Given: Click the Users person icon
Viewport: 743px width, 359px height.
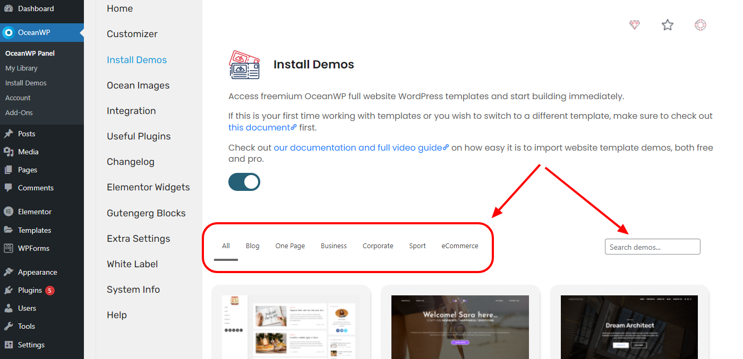Looking at the screenshot, I should click(8, 308).
